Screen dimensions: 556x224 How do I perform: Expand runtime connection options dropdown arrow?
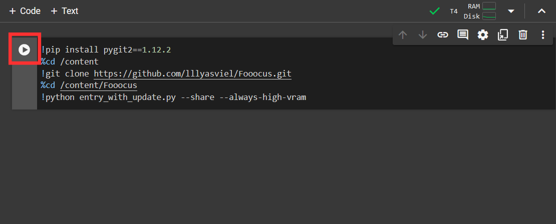click(511, 11)
